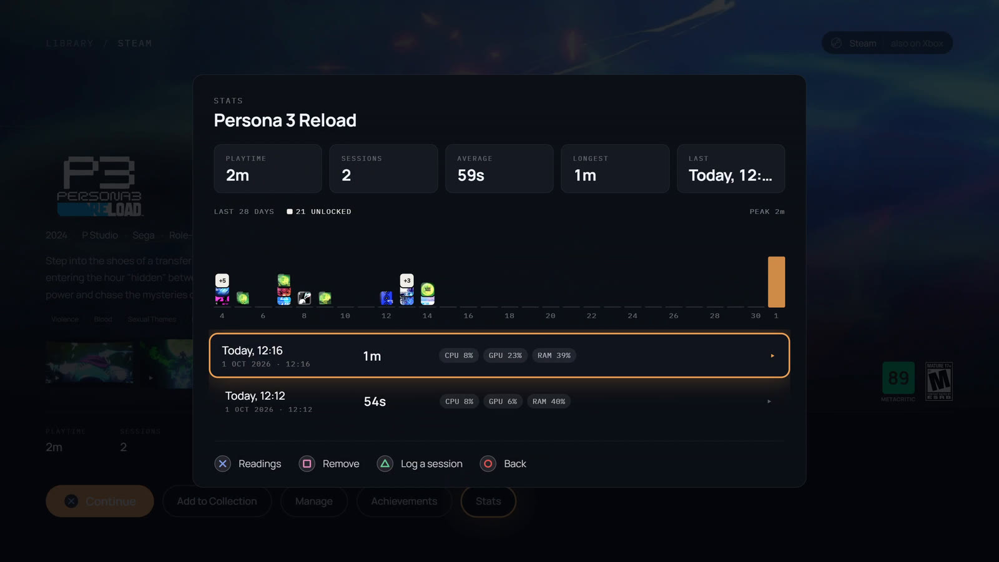
Task: Click the triangle icon for Log a session
Action: point(385,463)
